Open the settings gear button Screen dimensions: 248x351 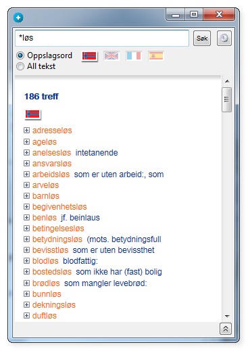tap(224, 39)
